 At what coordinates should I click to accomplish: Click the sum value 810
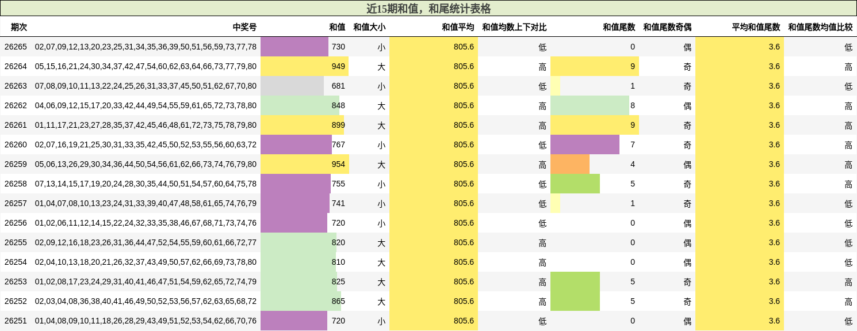338,262
